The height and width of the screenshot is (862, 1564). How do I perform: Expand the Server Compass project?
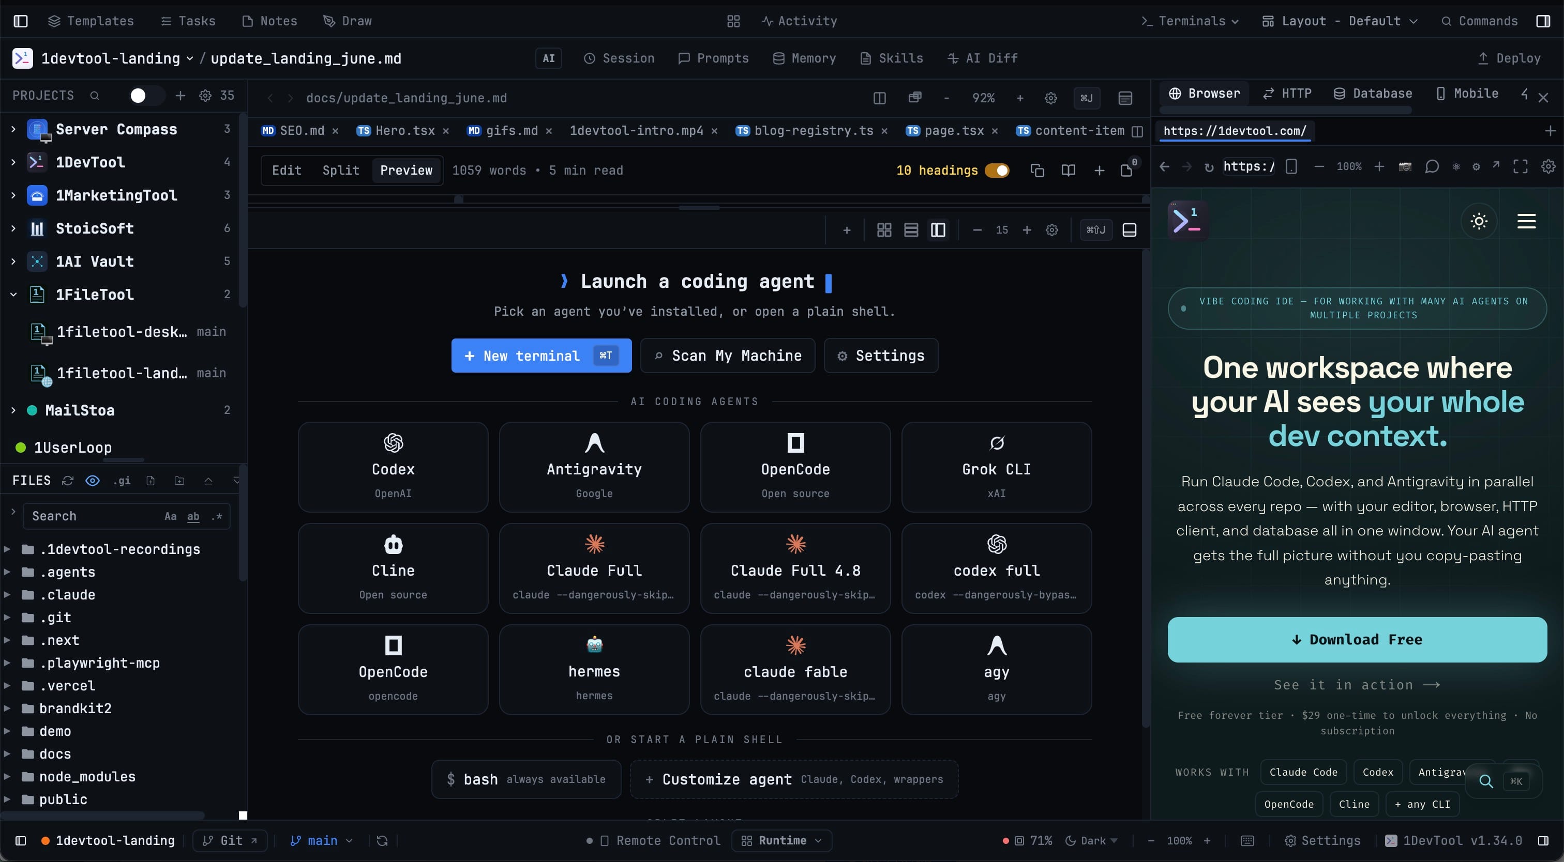coord(13,129)
